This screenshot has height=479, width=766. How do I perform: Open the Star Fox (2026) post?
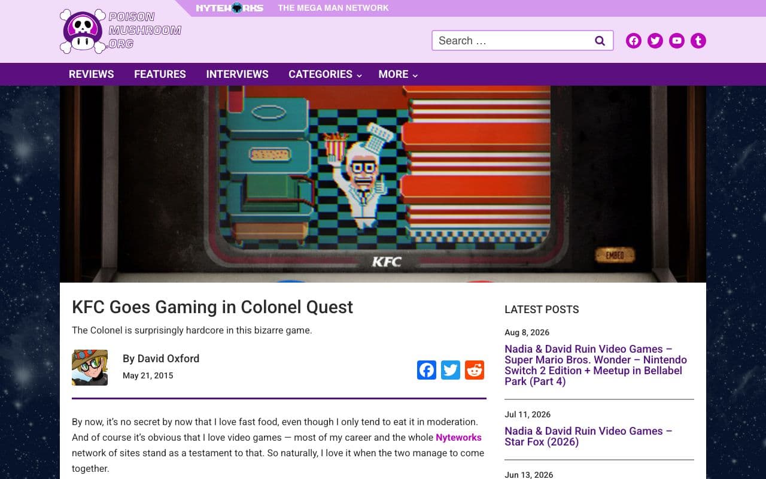point(588,436)
